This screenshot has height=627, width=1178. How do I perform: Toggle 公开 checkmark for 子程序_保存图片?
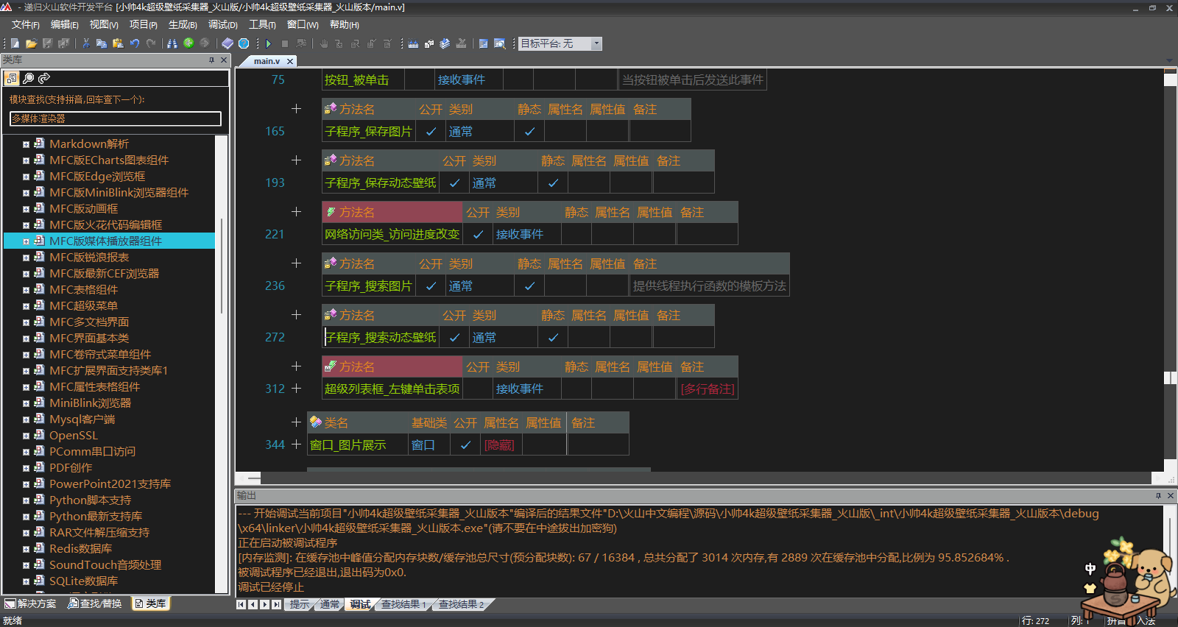tap(431, 131)
